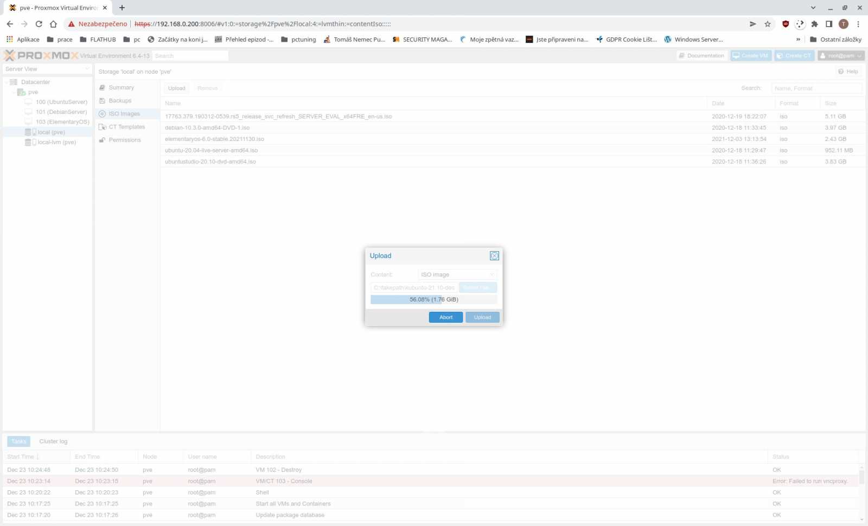
Task: Click the Proxmox logo
Action: (x=41, y=55)
